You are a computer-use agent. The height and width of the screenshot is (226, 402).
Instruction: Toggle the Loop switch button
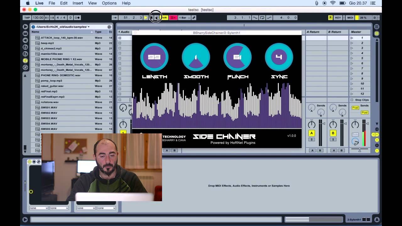click(262, 18)
